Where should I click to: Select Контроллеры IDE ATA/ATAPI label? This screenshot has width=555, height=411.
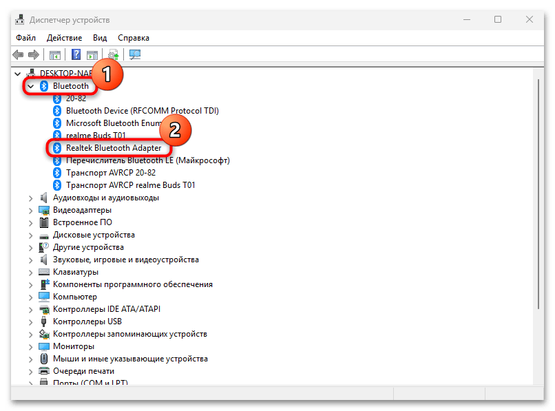pyautogui.click(x=107, y=309)
